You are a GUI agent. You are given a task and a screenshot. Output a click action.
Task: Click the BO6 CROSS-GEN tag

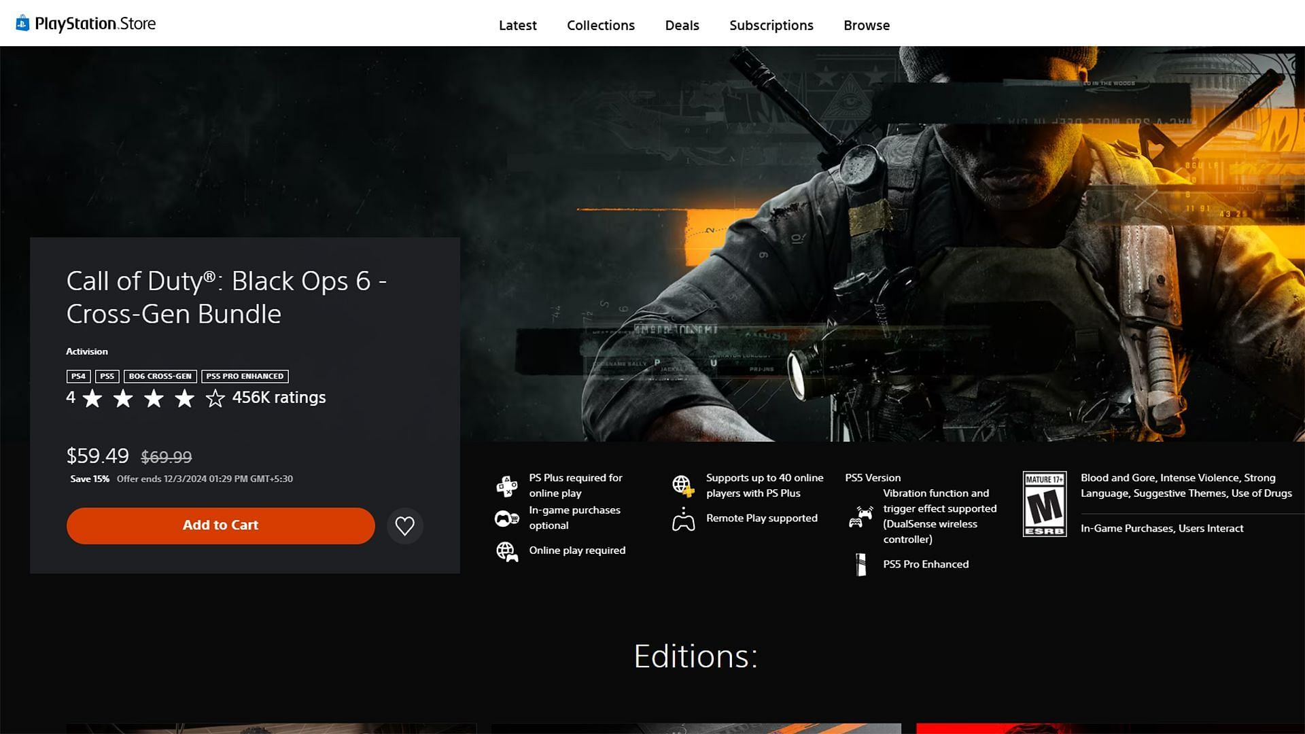click(160, 377)
